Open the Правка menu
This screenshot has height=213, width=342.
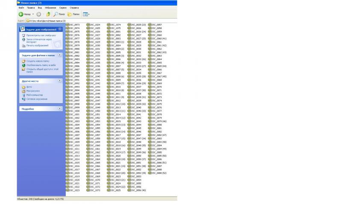pos(31,8)
